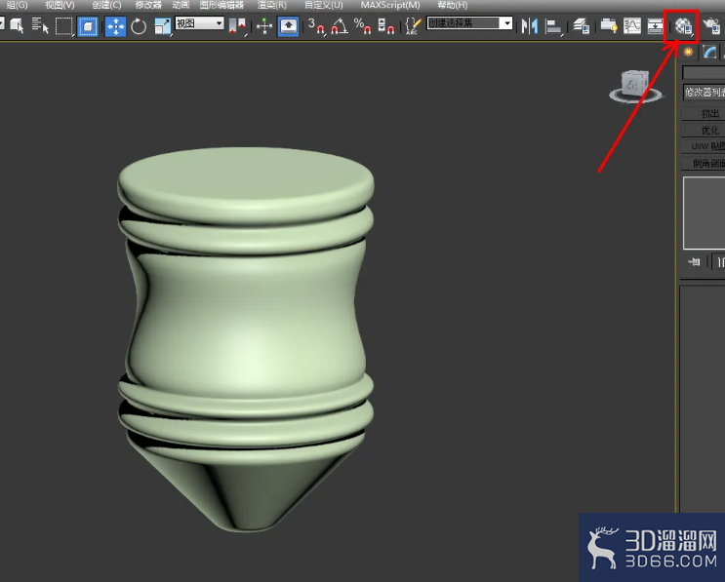
Task: Open the 创建(C) menu
Action: point(106,5)
